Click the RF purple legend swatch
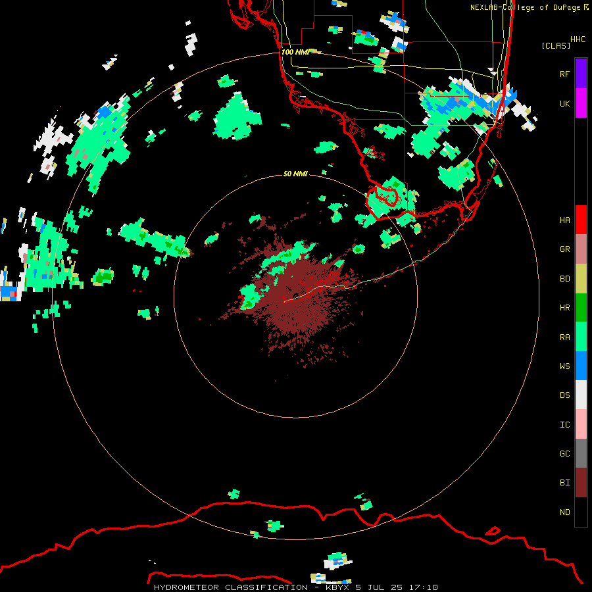This screenshot has width=592, height=592. (581, 74)
